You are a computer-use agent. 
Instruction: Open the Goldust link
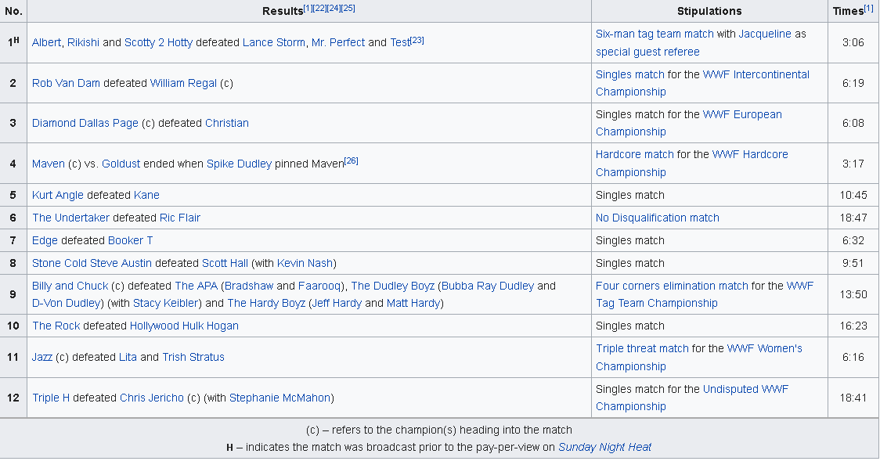pyautogui.click(x=121, y=164)
